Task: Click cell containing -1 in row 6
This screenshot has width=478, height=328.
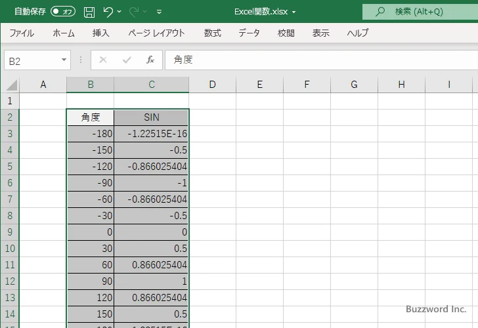Action: 152,183
